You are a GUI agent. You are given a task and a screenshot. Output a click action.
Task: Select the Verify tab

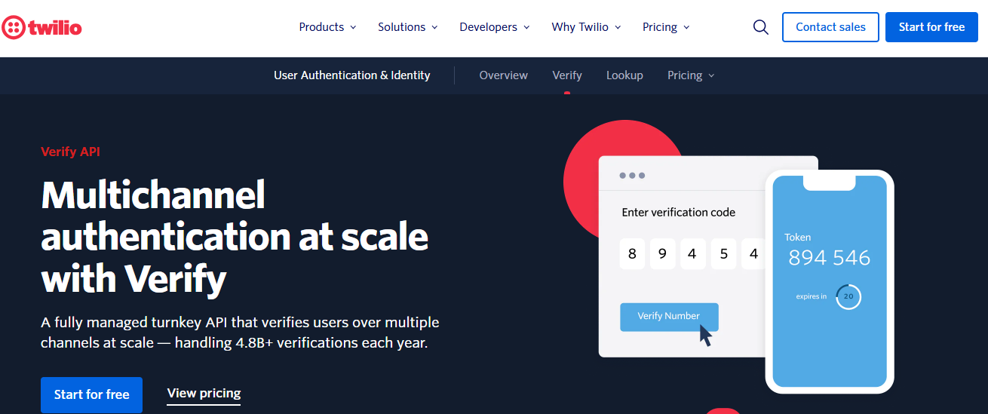click(x=566, y=75)
